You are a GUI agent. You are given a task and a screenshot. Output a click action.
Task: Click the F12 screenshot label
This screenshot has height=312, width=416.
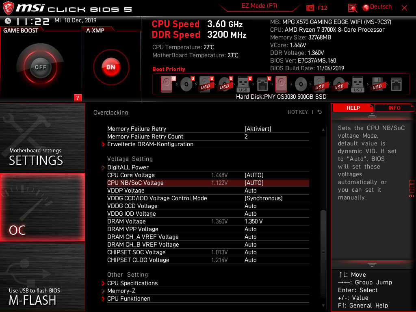[322, 8]
